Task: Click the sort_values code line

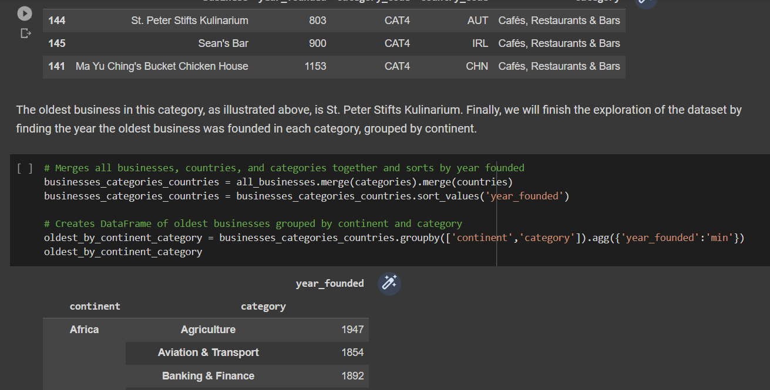Action: coord(305,195)
